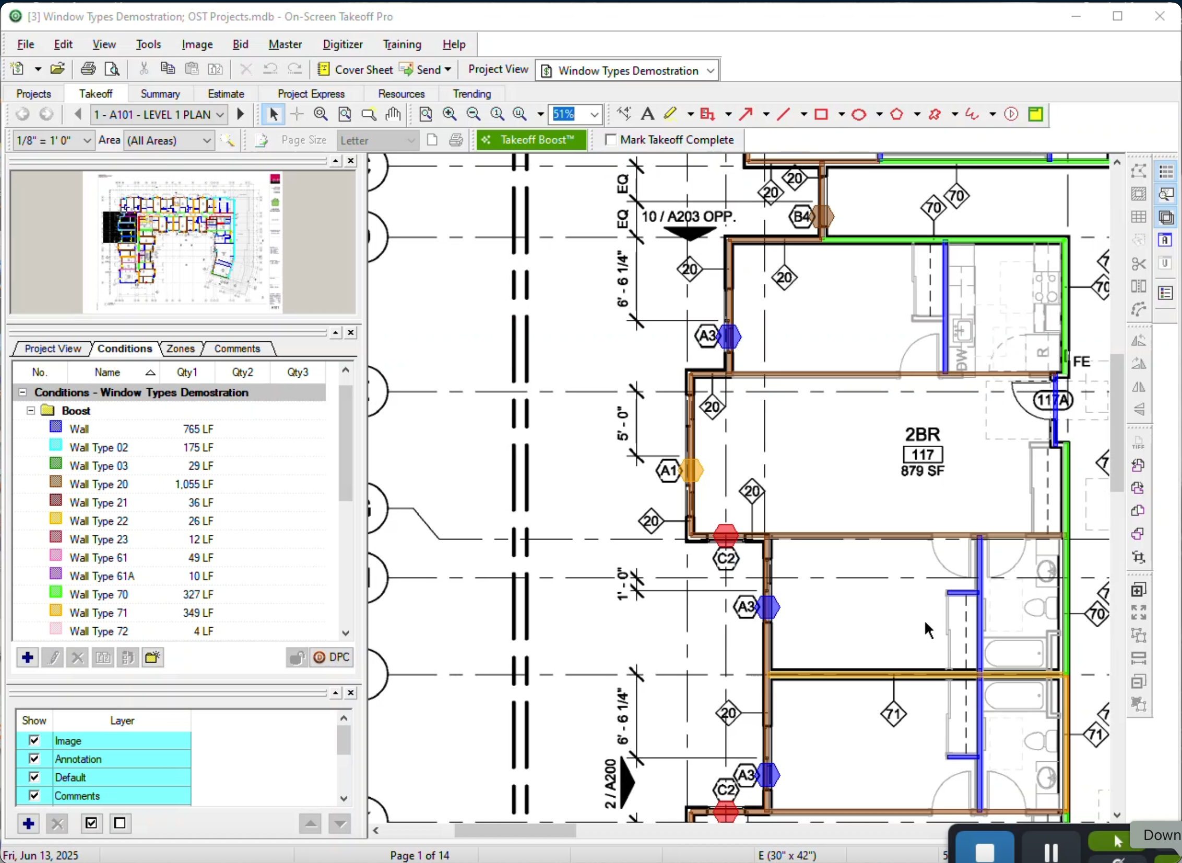
Task: Collapse the Boost folder
Action: click(x=31, y=411)
